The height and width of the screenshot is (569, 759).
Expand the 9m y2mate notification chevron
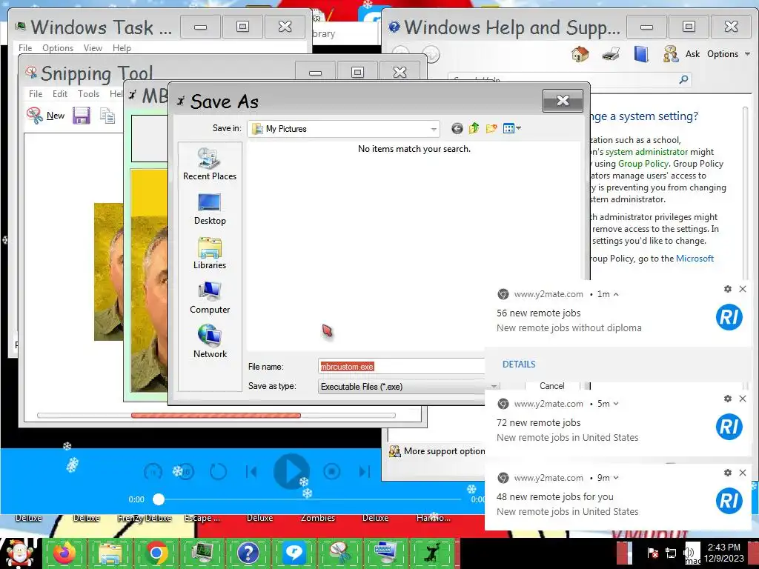click(x=616, y=478)
